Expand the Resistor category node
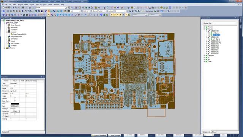 204,27
